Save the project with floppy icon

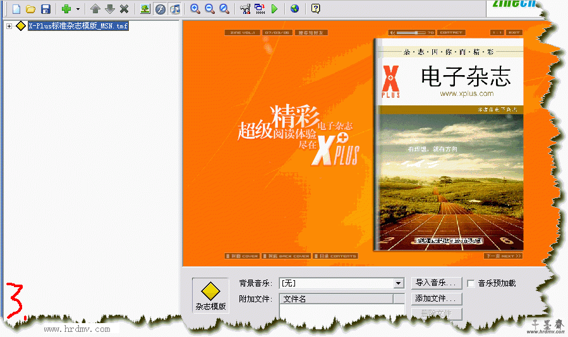(45, 9)
